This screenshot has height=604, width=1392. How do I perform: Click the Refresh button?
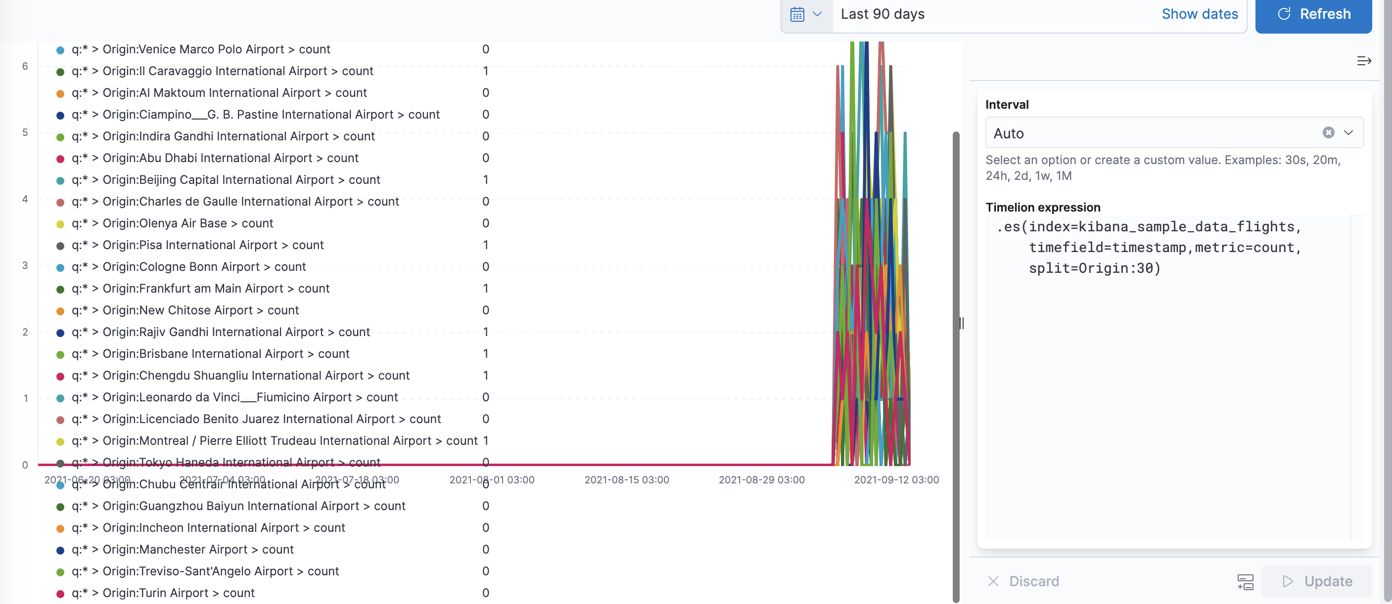1314,14
